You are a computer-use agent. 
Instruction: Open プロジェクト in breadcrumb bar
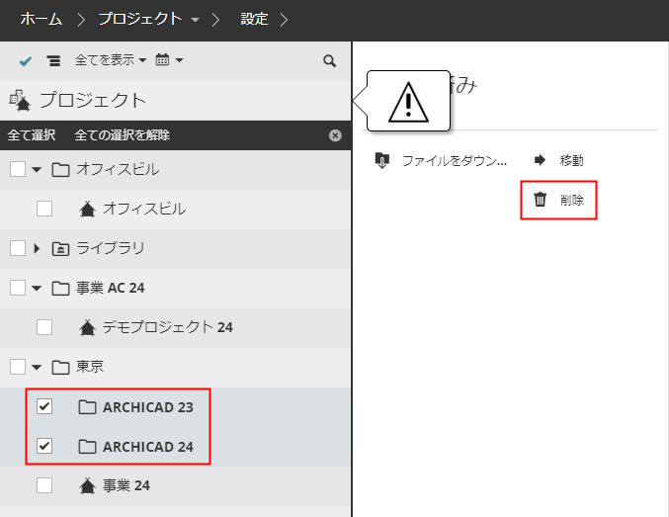[x=140, y=19]
